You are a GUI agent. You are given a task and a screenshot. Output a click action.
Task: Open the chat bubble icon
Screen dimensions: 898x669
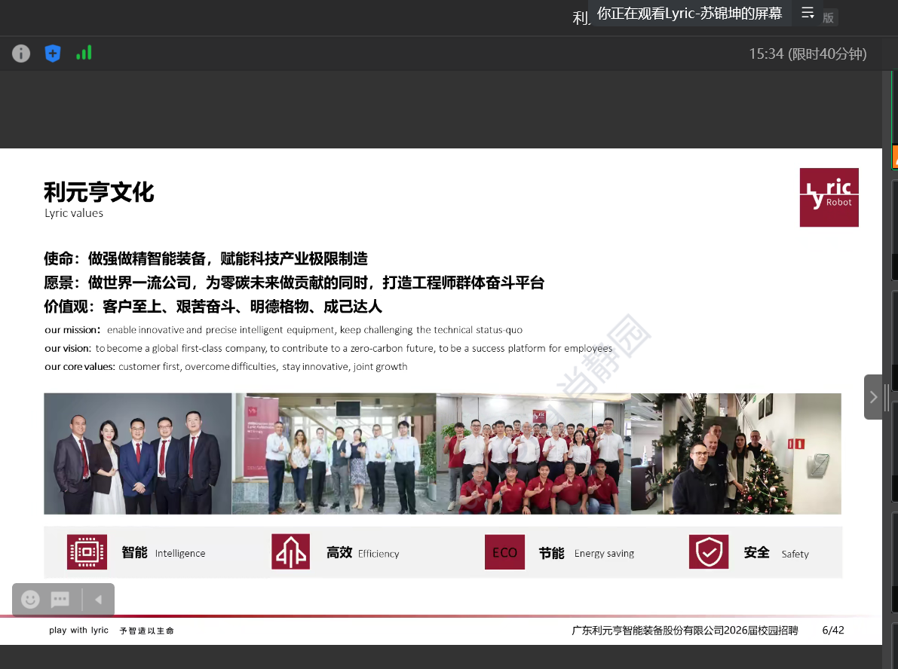(x=60, y=600)
